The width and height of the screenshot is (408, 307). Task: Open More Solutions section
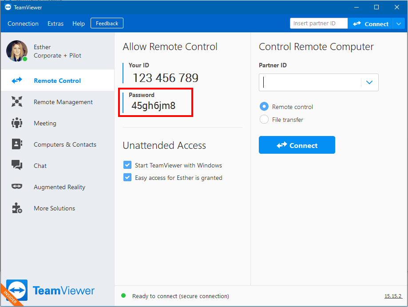pyautogui.click(x=58, y=208)
